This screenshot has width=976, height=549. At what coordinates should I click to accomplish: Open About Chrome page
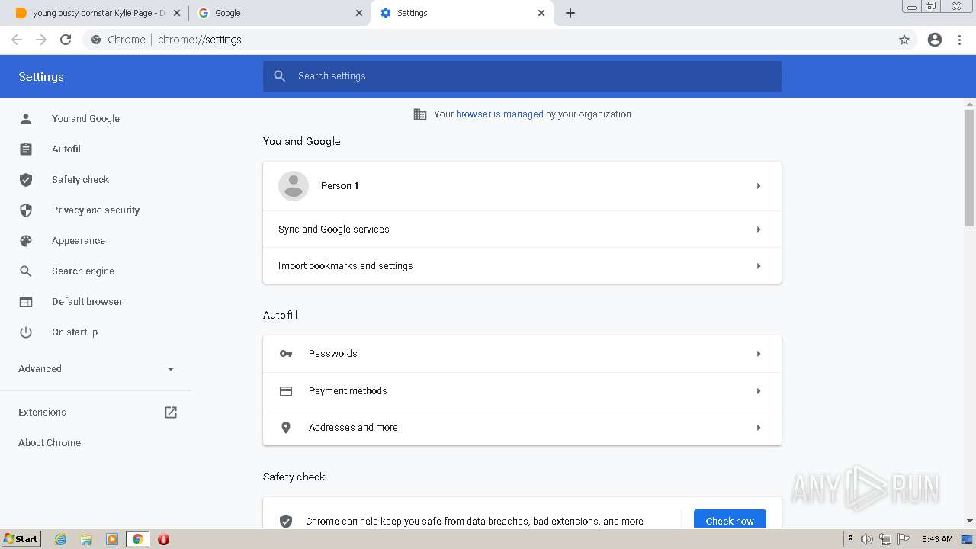(x=50, y=443)
